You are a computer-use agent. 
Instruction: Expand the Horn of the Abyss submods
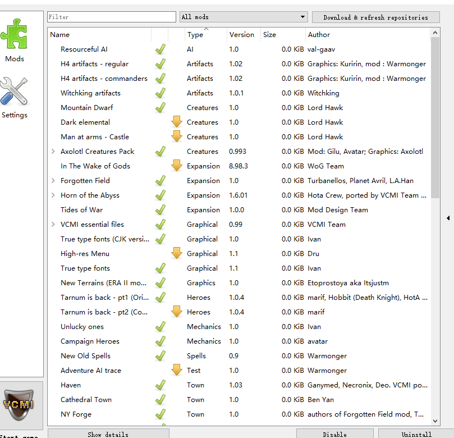tap(53, 195)
